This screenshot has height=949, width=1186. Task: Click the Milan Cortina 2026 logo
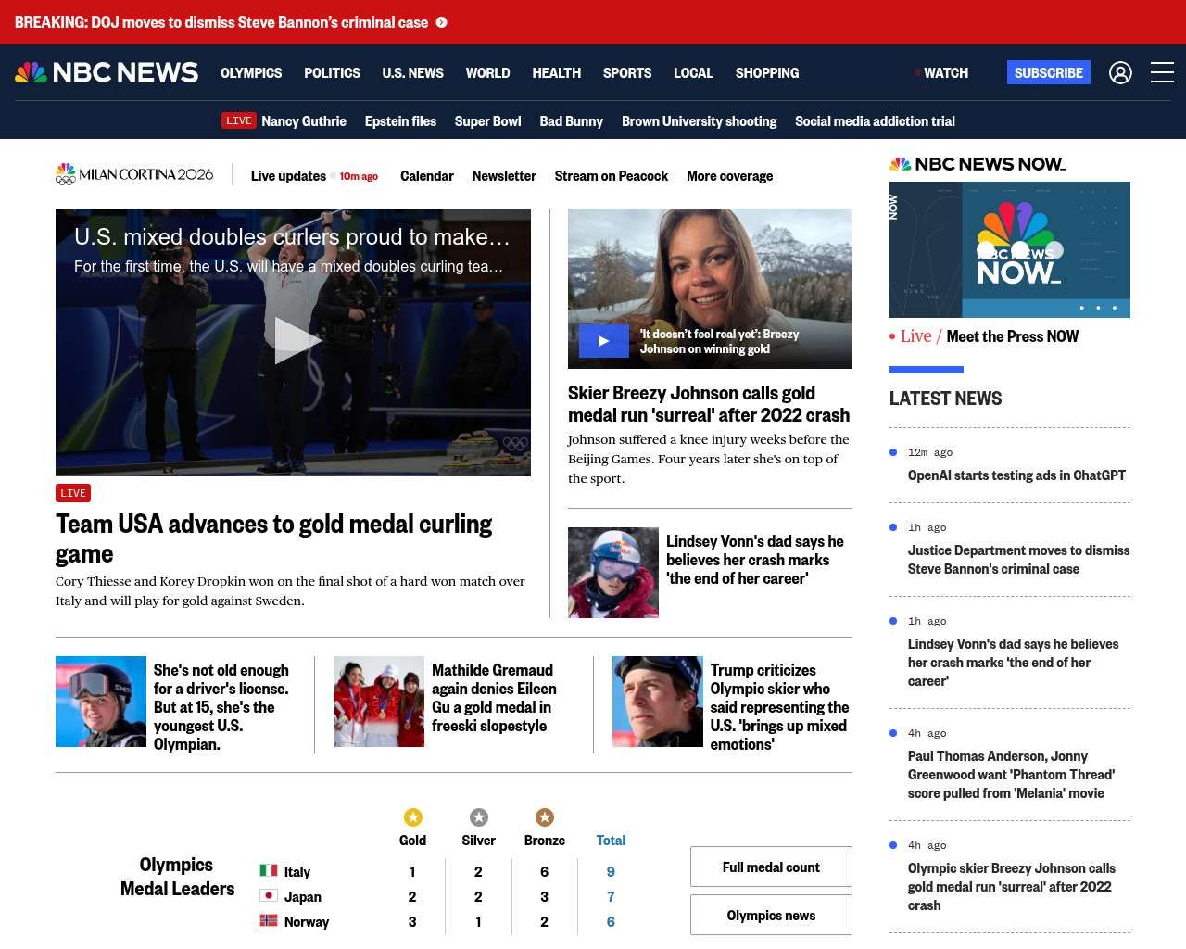click(134, 174)
